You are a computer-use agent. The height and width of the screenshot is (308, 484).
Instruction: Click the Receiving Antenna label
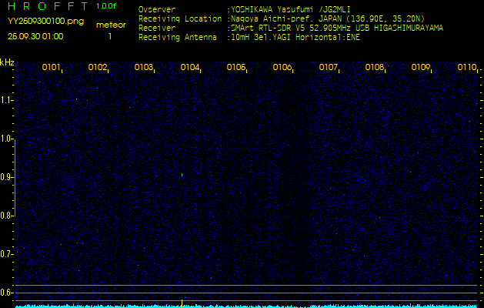pos(178,38)
